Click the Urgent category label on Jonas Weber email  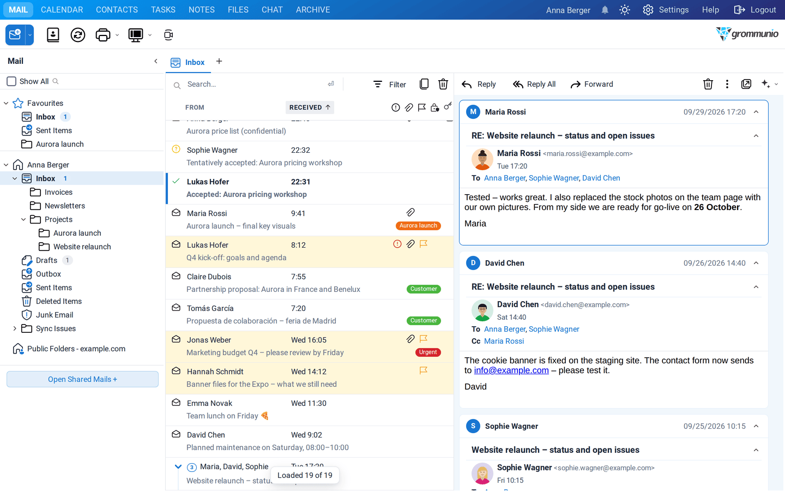428,352
